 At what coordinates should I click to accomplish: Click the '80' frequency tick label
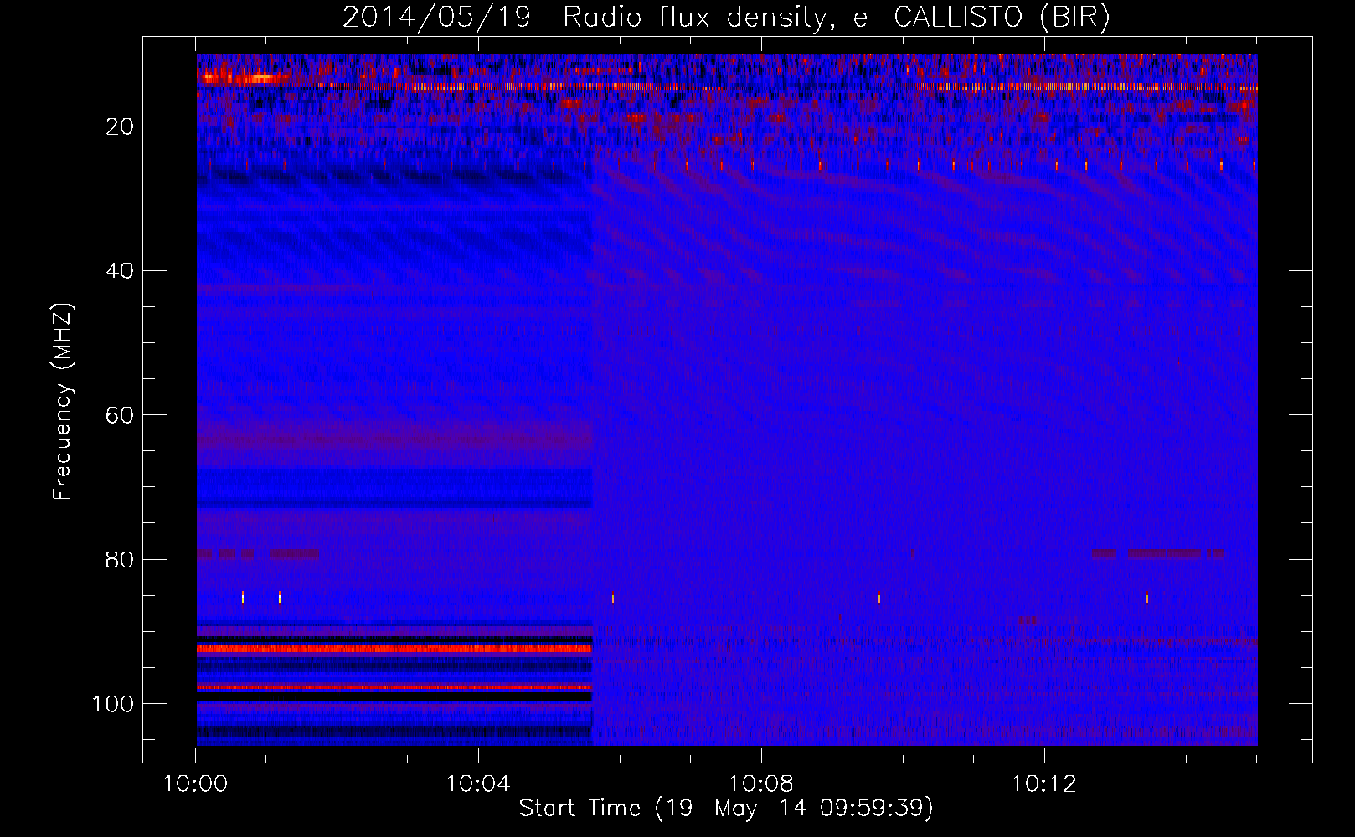click(121, 560)
